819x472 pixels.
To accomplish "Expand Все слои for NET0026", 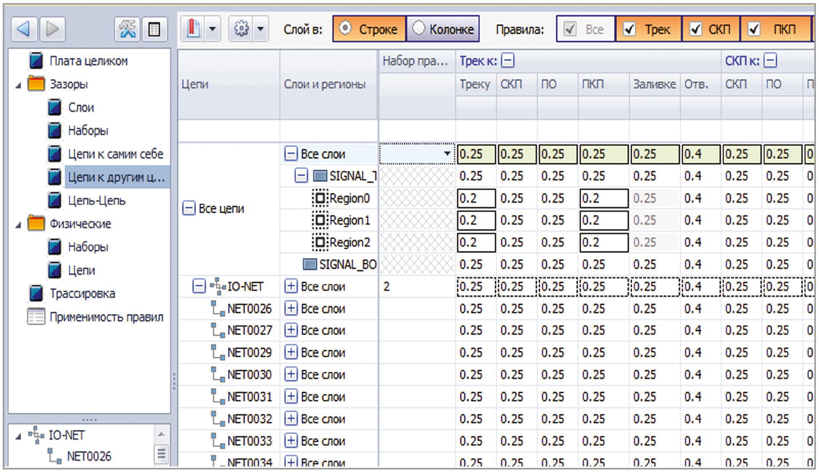I will (x=291, y=308).
